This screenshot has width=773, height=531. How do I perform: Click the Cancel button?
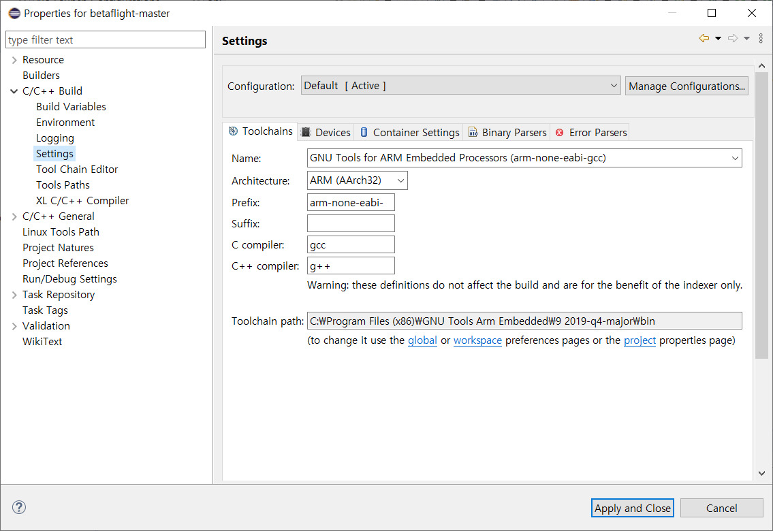coord(722,509)
